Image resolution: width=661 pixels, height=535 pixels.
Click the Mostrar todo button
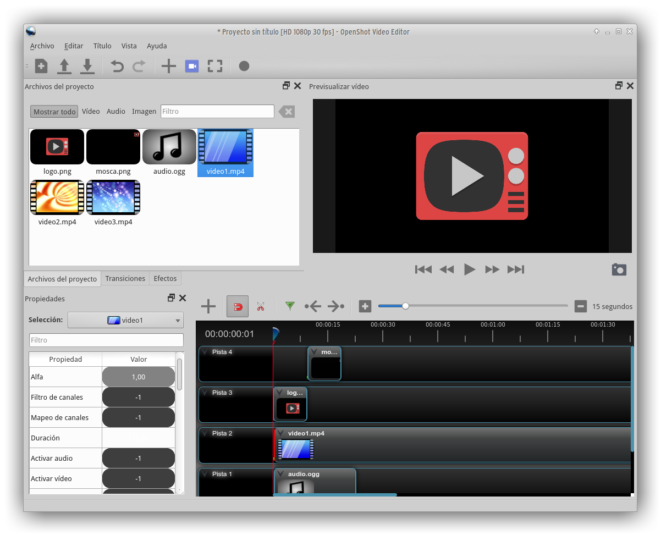tap(54, 112)
